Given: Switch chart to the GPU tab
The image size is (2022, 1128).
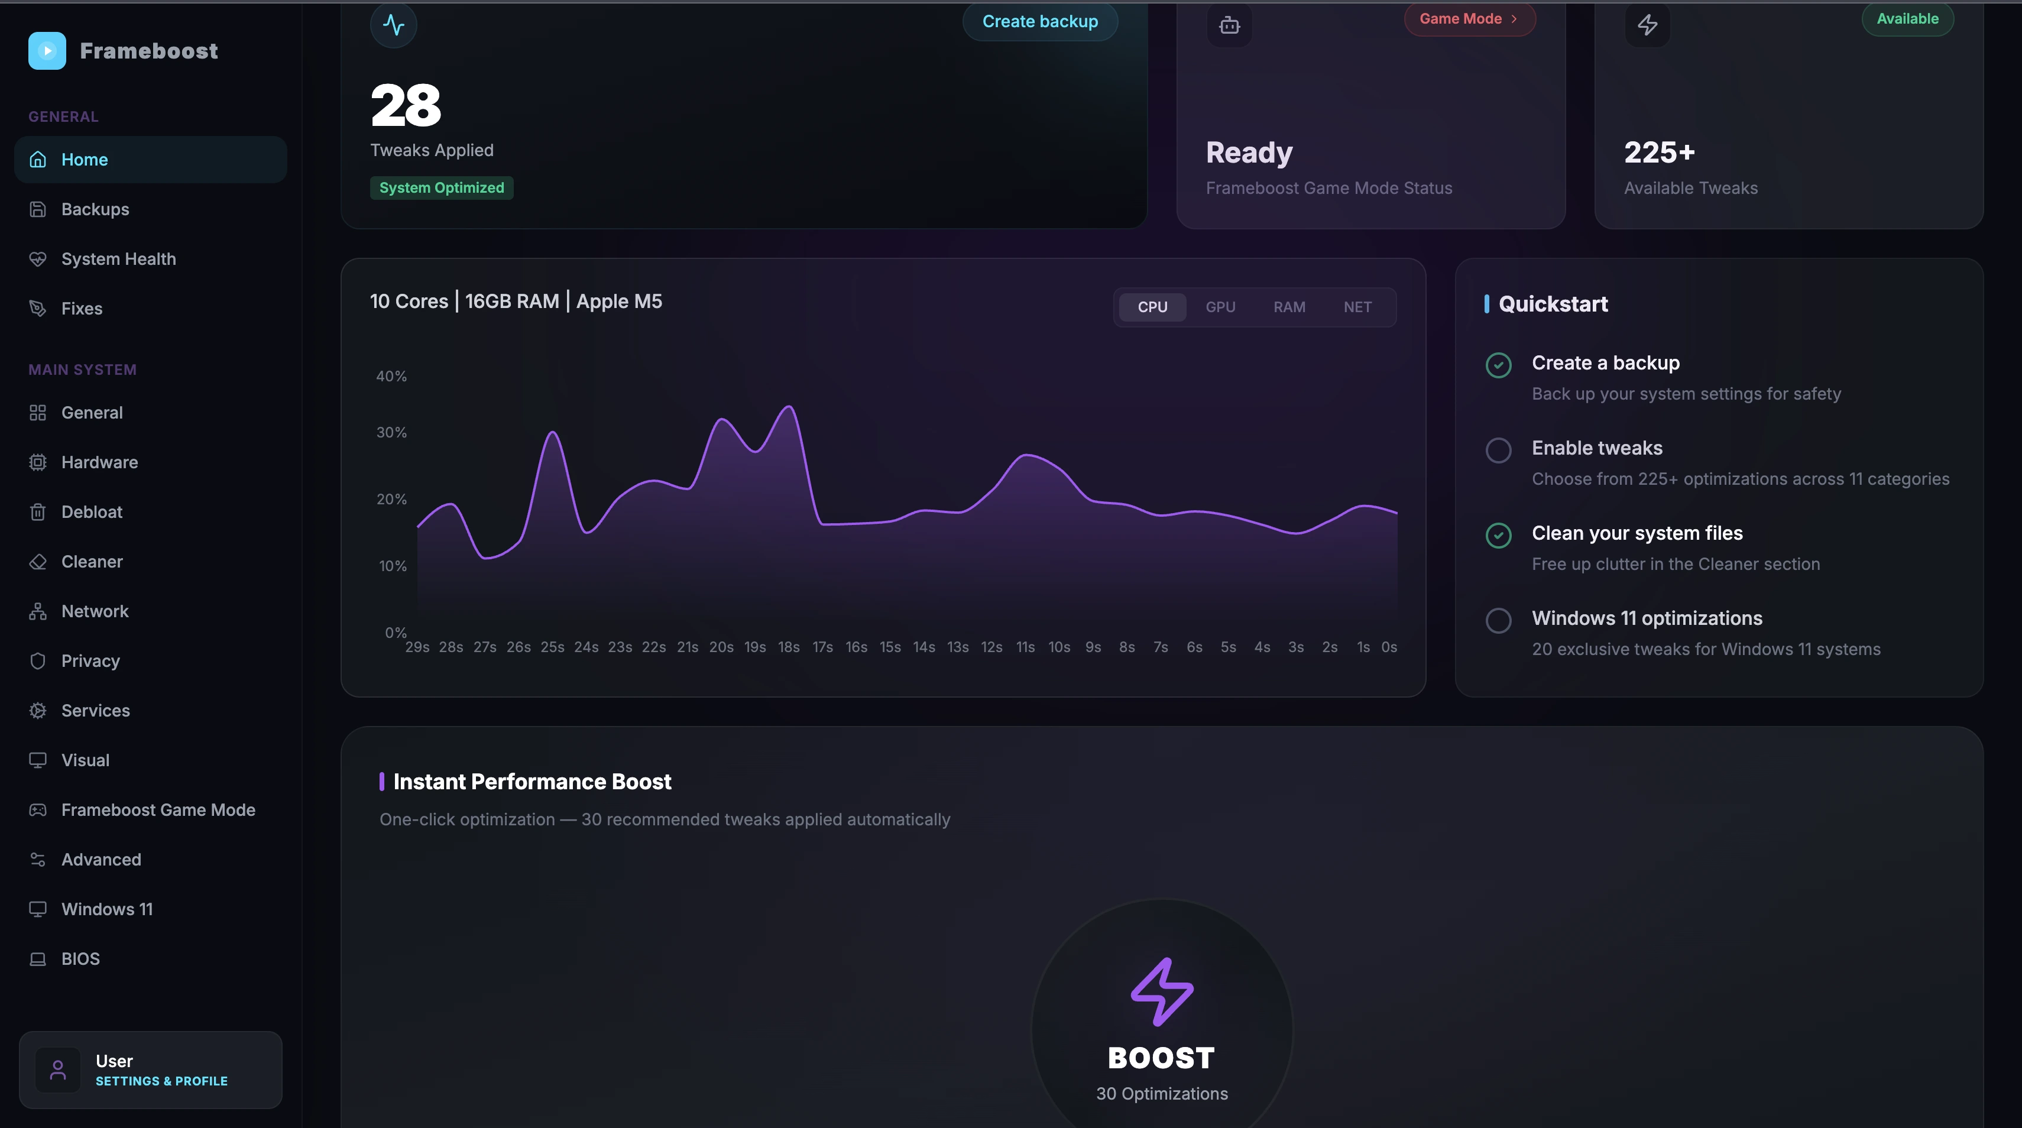Looking at the screenshot, I should 1220,307.
